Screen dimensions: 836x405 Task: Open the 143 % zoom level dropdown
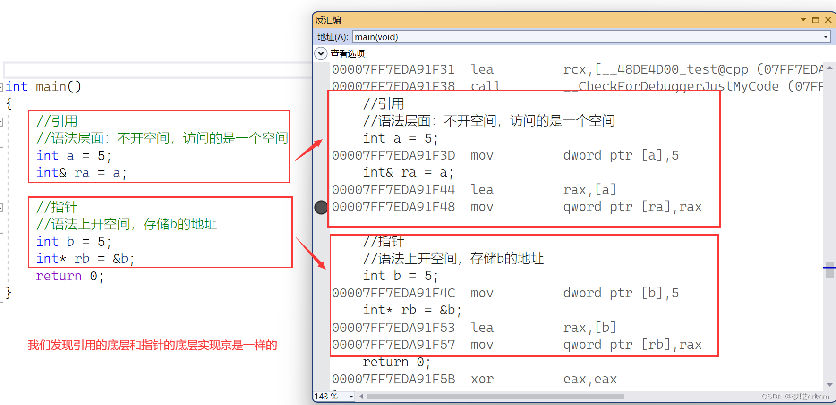click(351, 397)
